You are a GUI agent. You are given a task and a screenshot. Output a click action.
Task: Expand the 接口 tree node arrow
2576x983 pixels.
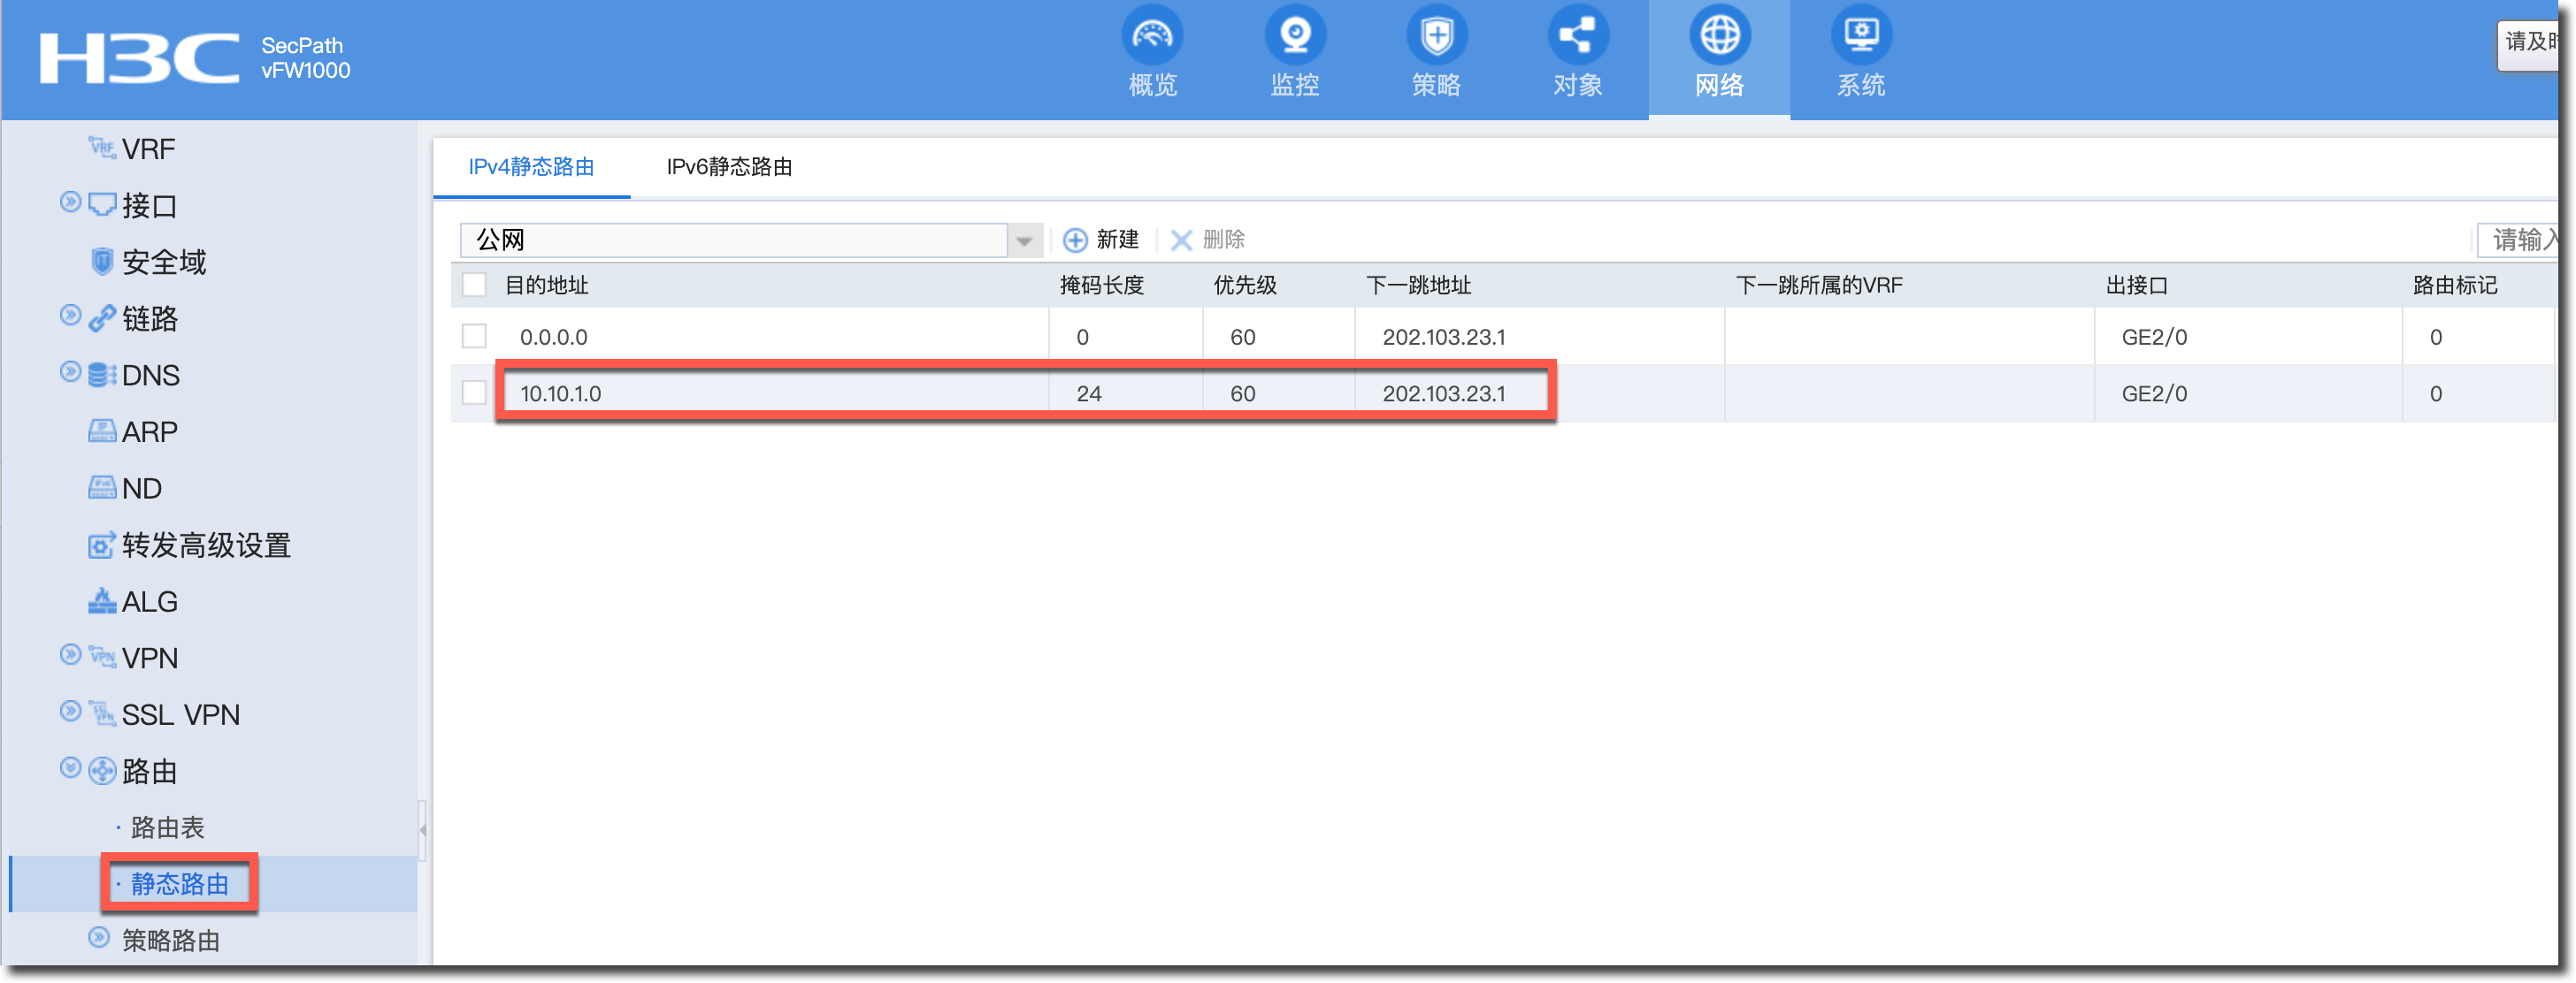[70, 202]
